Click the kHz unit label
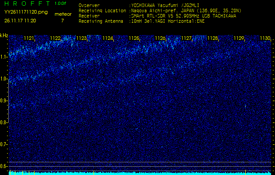The image size is (275, 175). pyautogui.click(x=4, y=35)
